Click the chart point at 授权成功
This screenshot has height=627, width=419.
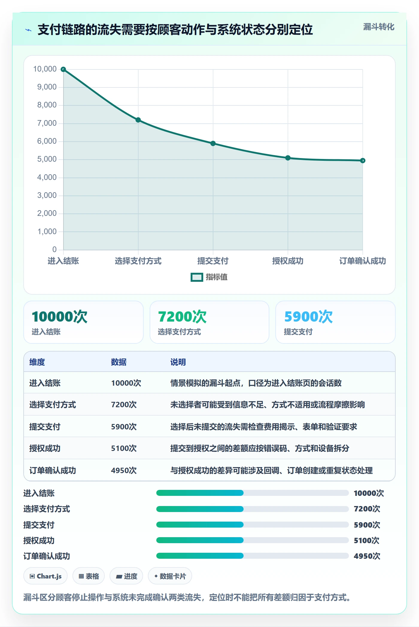pos(288,158)
